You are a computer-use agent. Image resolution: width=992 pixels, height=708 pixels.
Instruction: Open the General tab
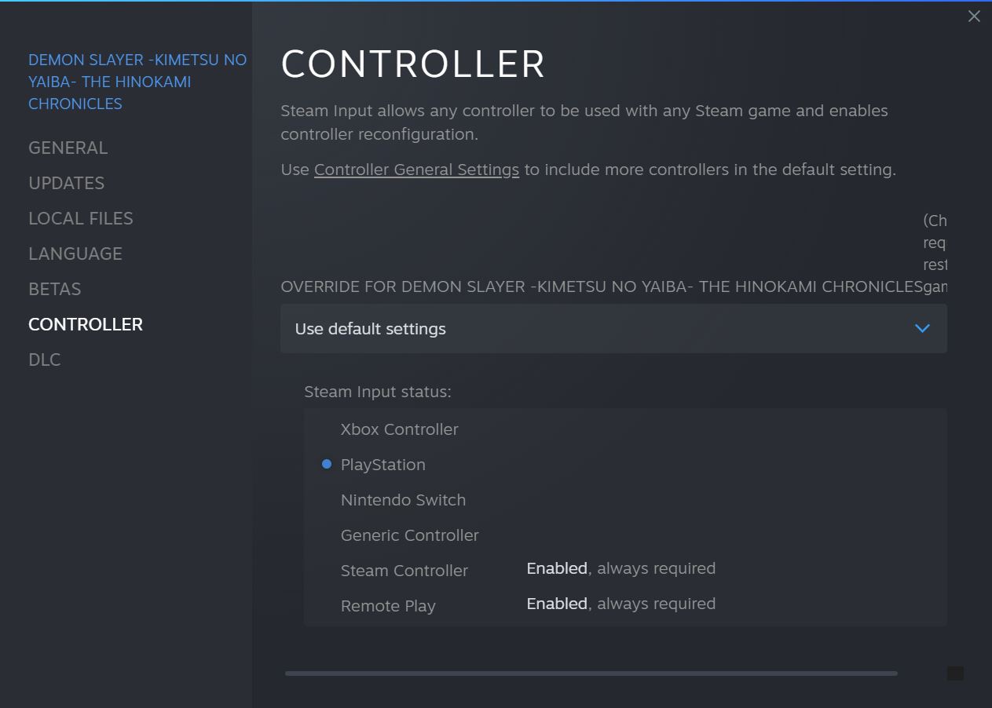68,148
